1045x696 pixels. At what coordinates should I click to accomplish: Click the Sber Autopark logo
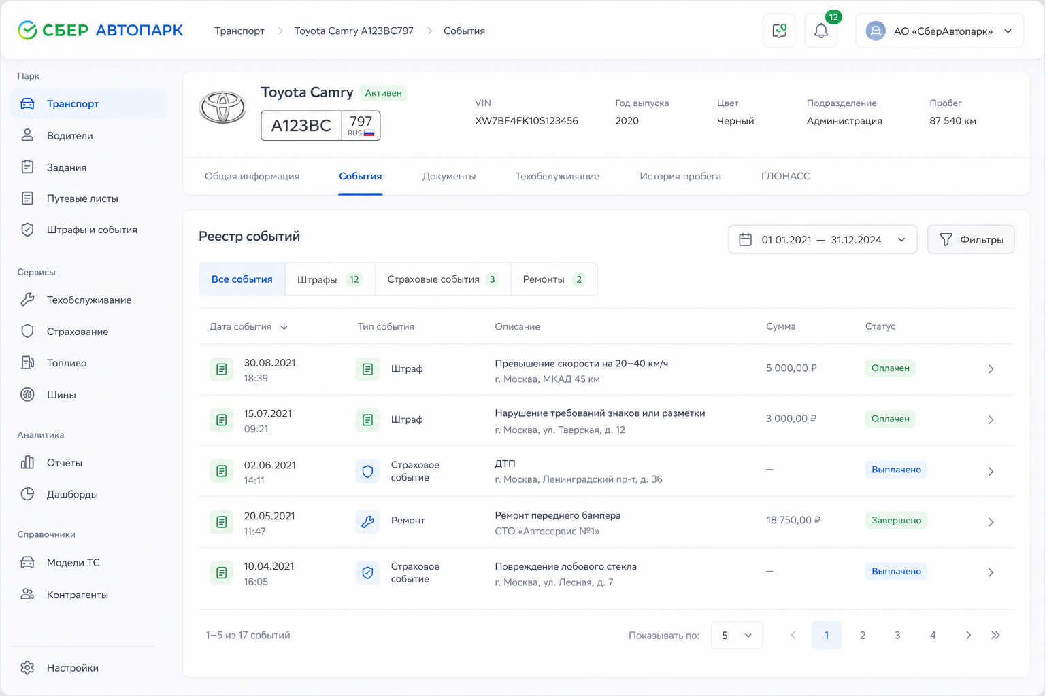coord(100,31)
